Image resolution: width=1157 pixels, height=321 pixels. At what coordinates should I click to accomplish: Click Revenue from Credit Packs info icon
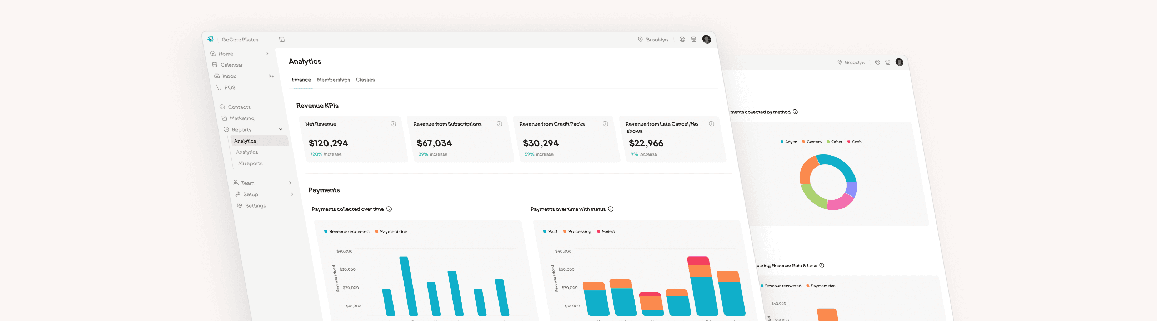(605, 124)
